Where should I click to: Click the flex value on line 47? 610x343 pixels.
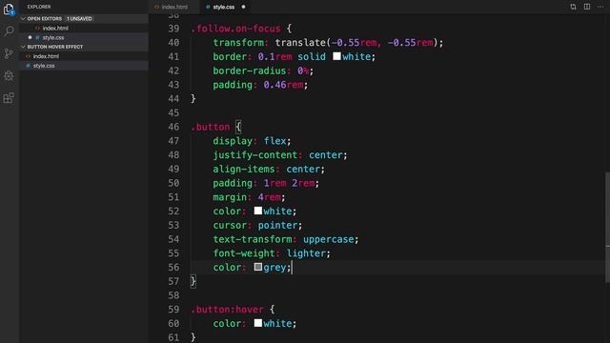point(275,141)
